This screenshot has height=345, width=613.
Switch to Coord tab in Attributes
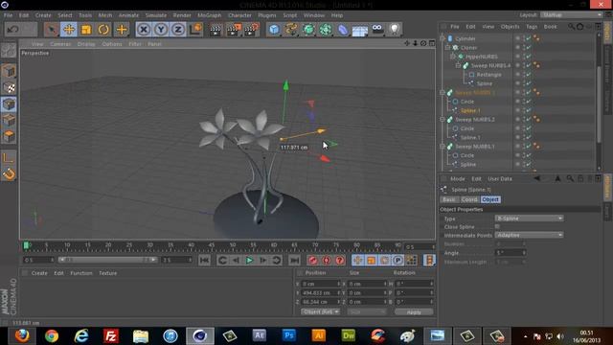point(469,199)
